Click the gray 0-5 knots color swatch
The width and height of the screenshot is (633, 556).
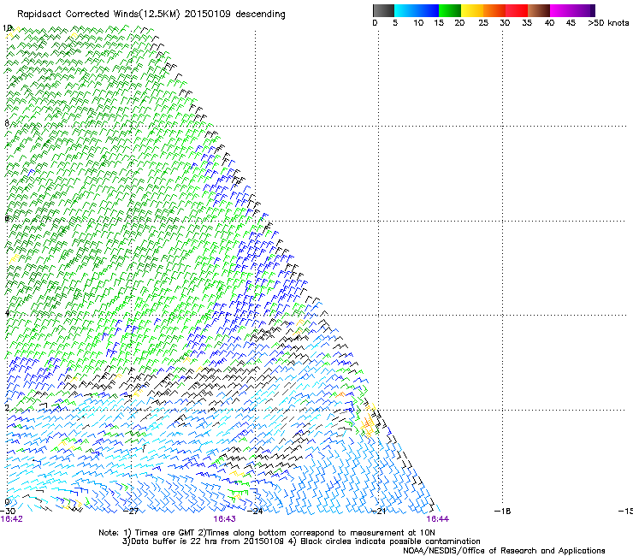383,10
